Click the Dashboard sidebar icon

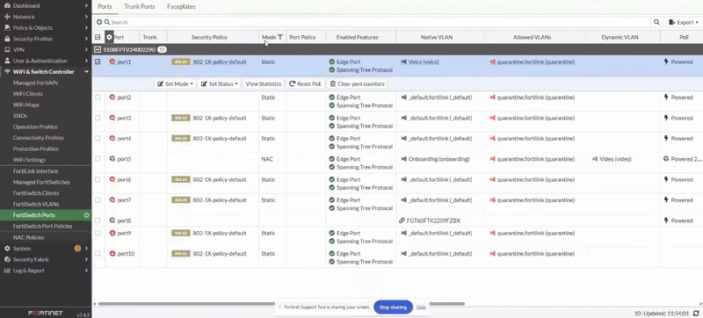coord(7,6)
